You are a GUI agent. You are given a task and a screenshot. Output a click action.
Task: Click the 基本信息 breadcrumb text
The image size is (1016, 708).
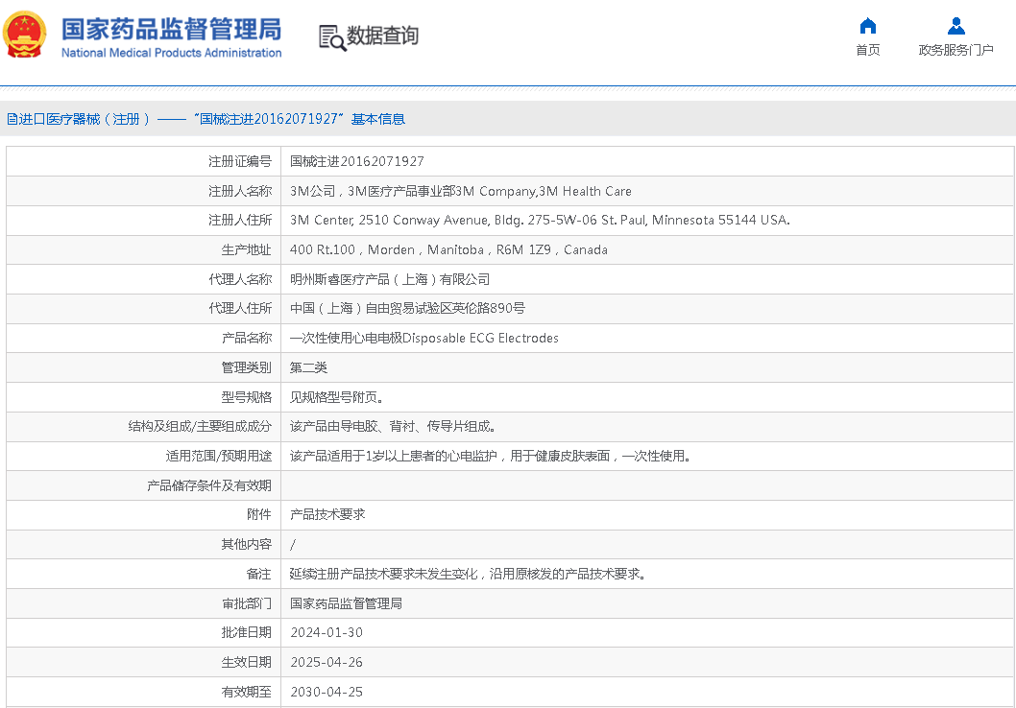coord(377,119)
